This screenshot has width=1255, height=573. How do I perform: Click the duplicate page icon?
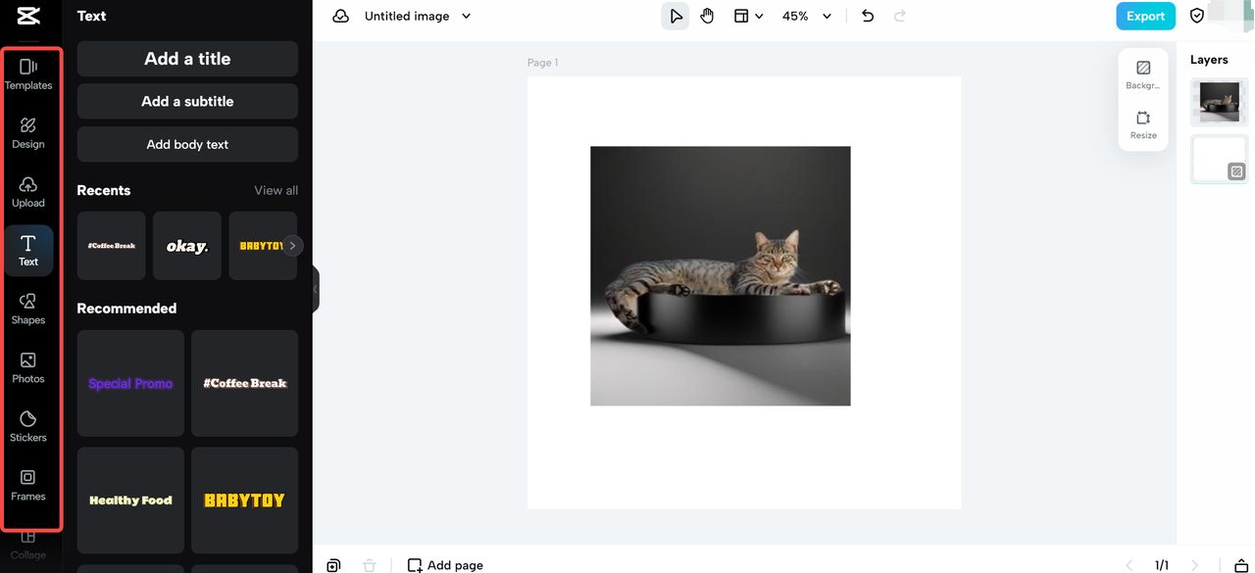(x=333, y=565)
